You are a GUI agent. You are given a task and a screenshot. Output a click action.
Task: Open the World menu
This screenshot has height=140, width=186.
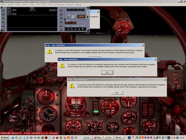[18, 5]
